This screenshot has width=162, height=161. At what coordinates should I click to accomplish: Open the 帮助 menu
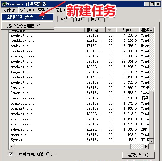(x=61, y=10)
